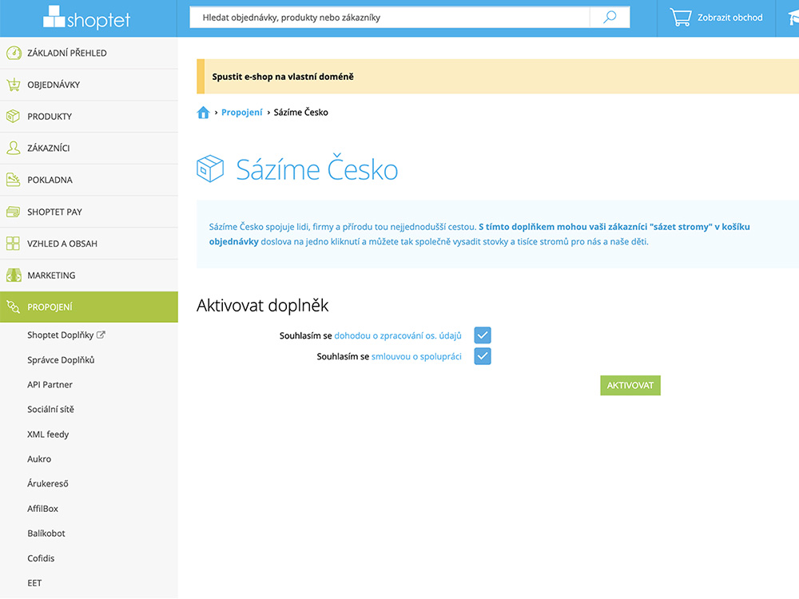Click the Sázíme Česko breadcrumb text
The image size is (799, 599).
tap(300, 112)
